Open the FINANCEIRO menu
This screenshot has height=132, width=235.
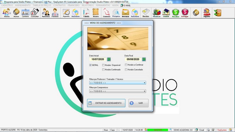(74, 5)
